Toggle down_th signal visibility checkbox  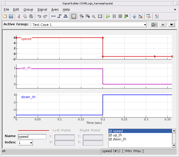(x=110, y=139)
